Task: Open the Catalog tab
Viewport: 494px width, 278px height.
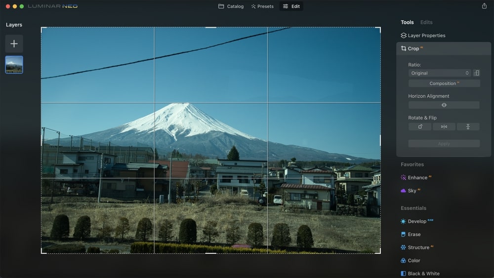Action: (231, 6)
